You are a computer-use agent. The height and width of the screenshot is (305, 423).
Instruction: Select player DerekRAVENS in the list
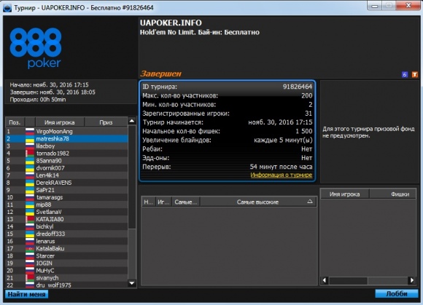[66, 183]
